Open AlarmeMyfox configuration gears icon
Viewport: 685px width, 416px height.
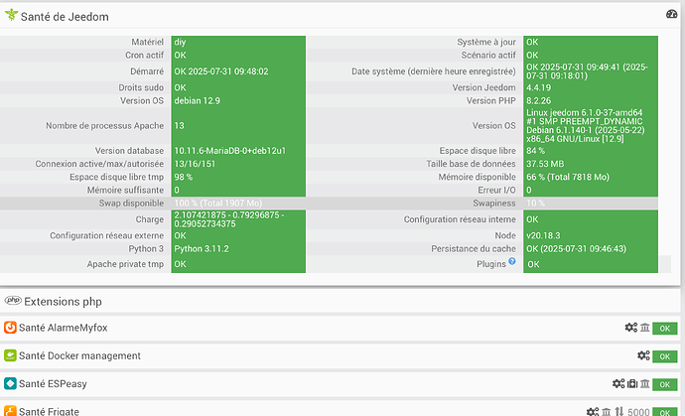(x=630, y=328)
